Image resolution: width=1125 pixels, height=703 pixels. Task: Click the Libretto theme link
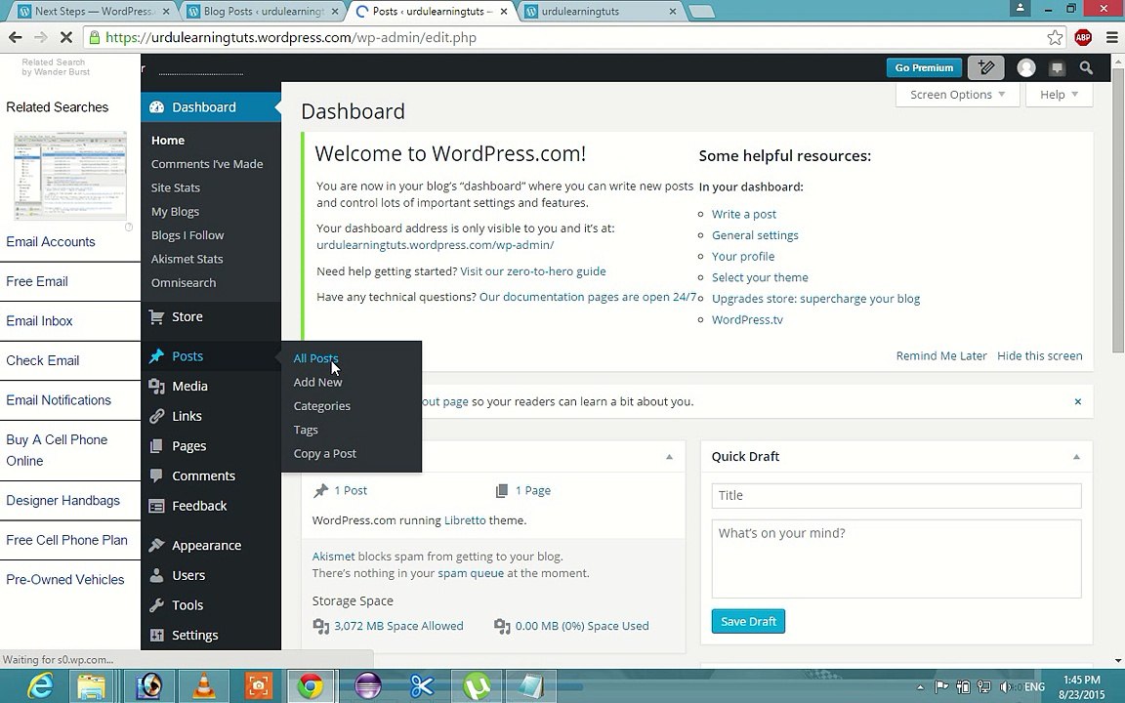(465, 520)
